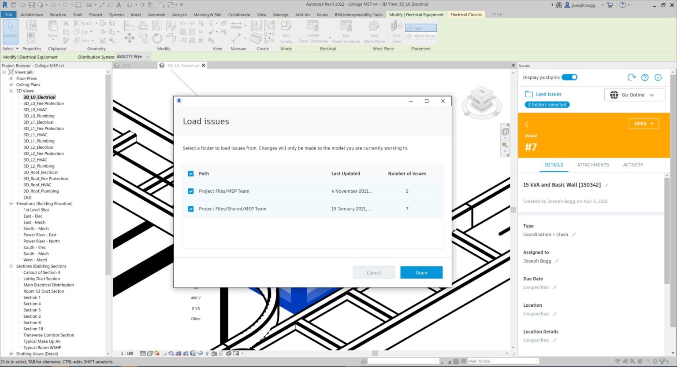Collapse the 3D Views tree node
The width and height of the screenshot is (677, 367).
(x=11, y=91)
